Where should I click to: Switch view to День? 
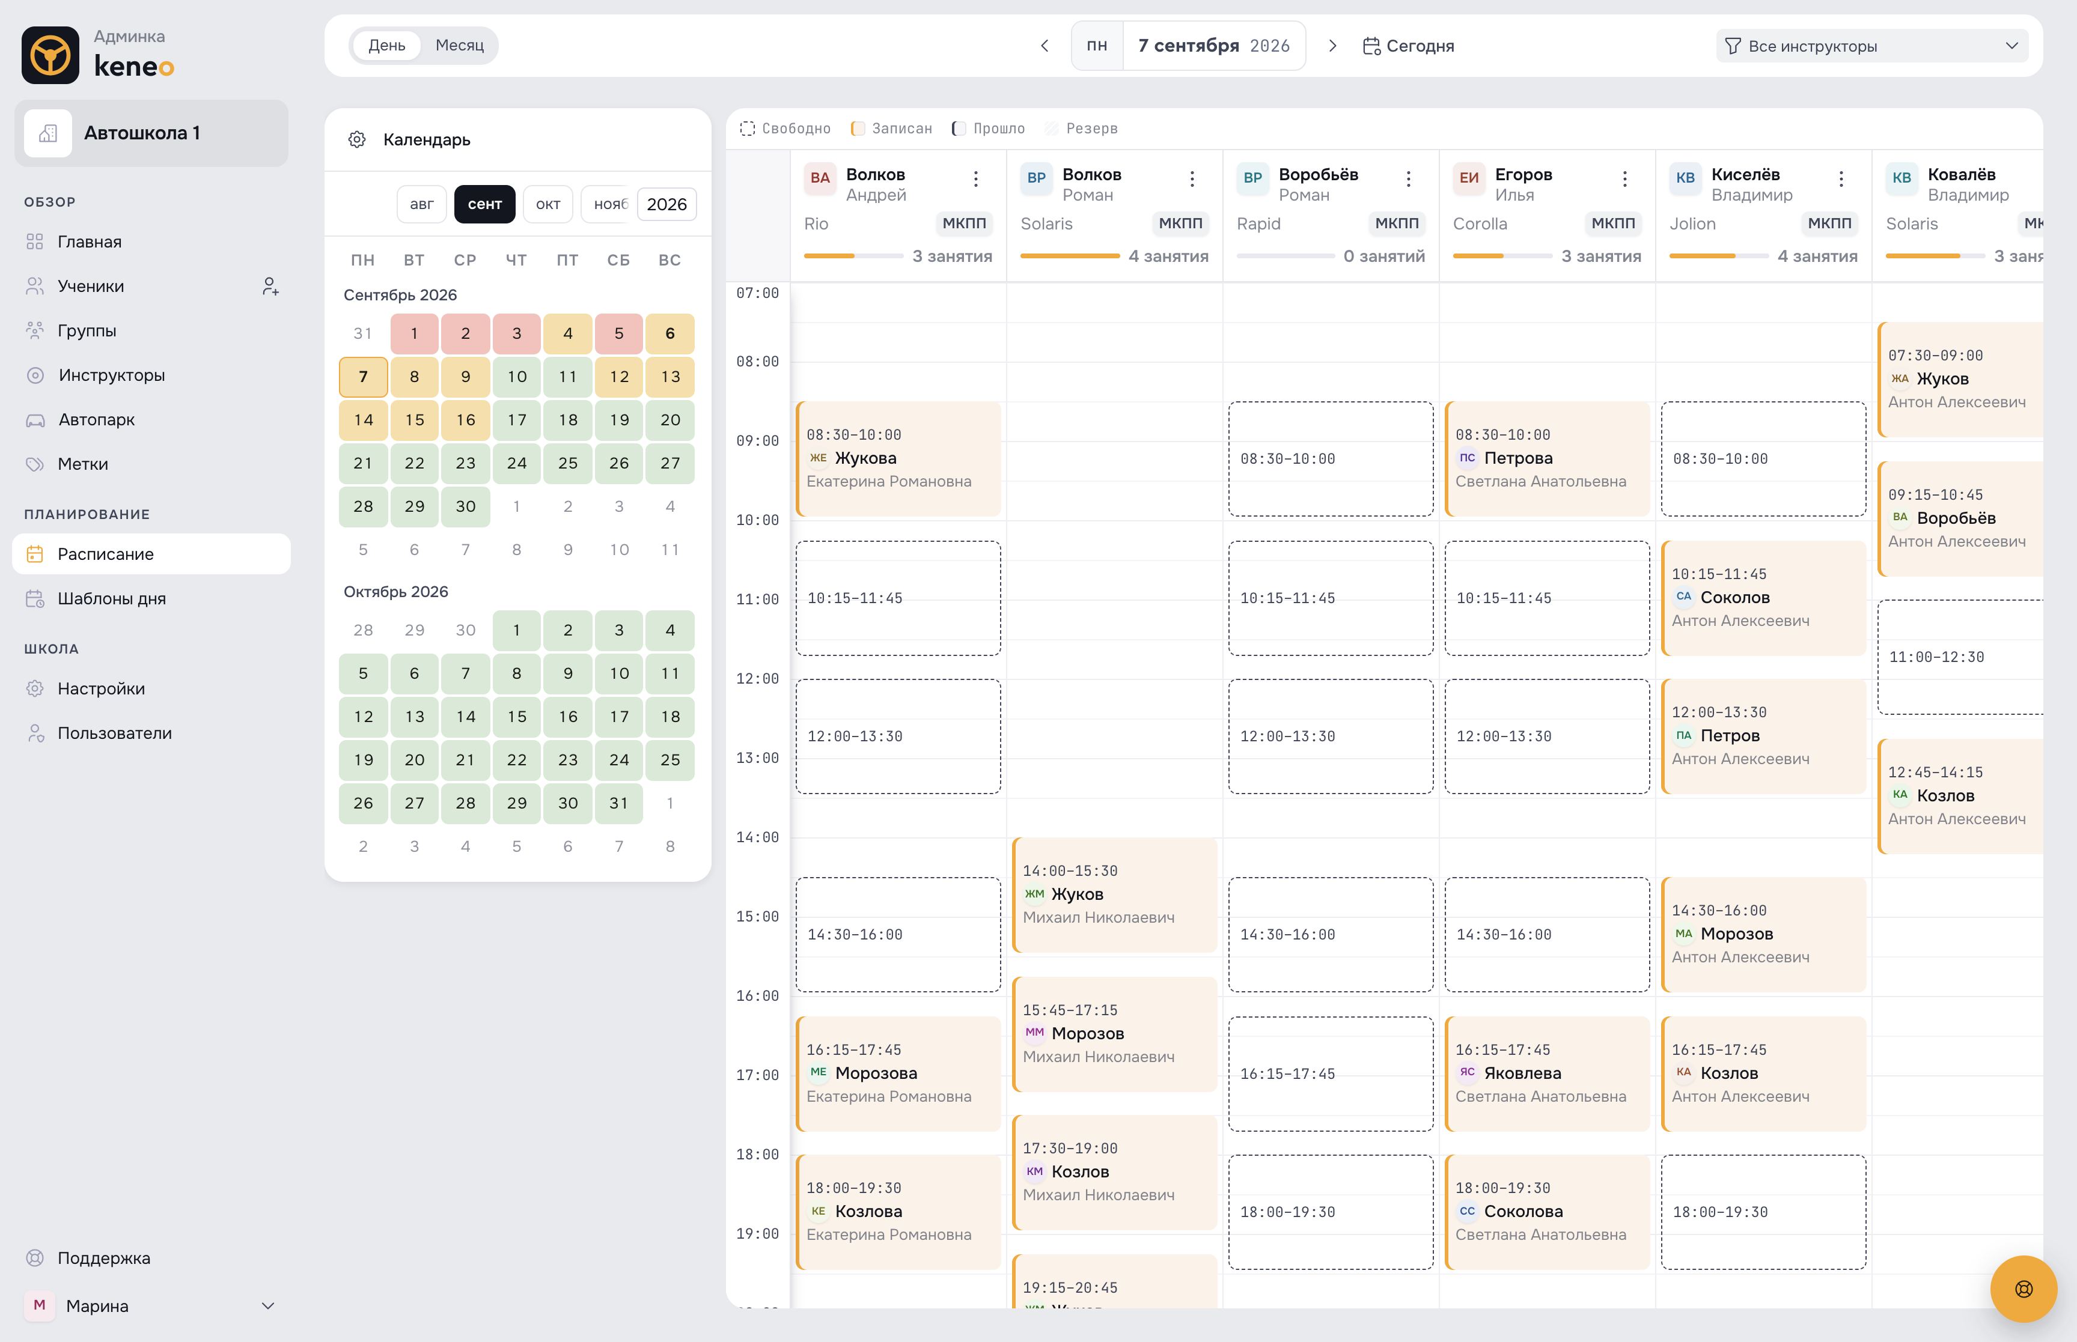pos(386,45)
